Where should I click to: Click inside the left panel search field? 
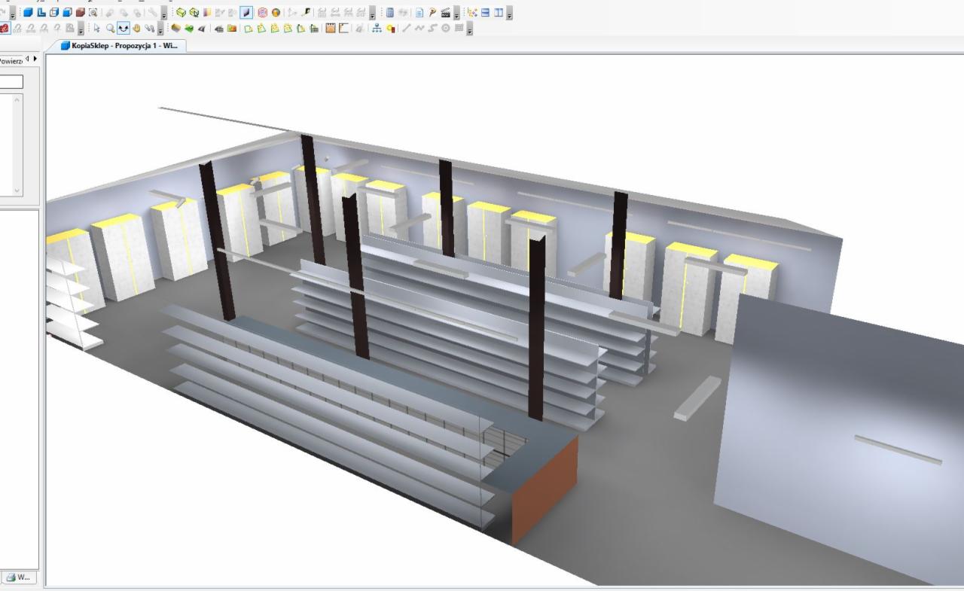pyautogui.click(x=11, y=81)
